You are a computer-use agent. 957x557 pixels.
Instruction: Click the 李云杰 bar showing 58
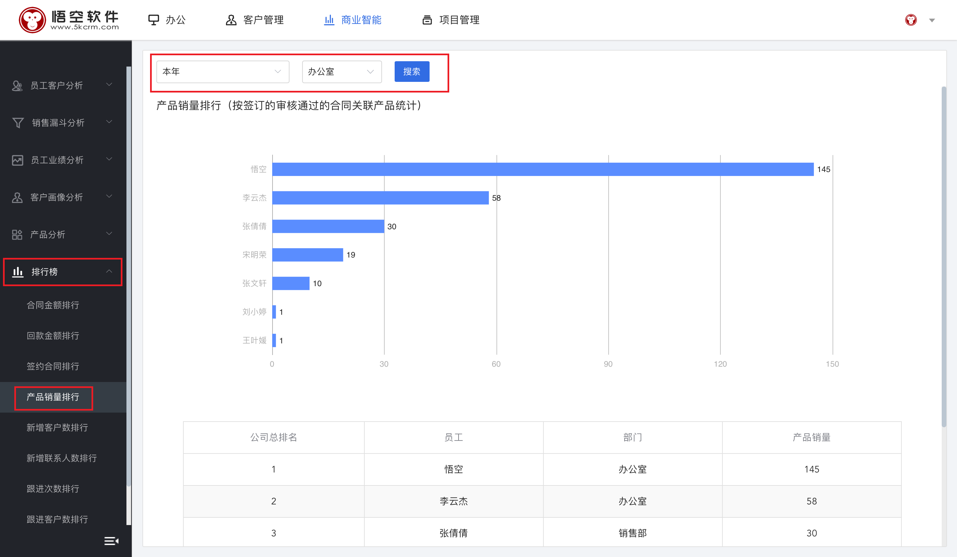click(381, 198)
